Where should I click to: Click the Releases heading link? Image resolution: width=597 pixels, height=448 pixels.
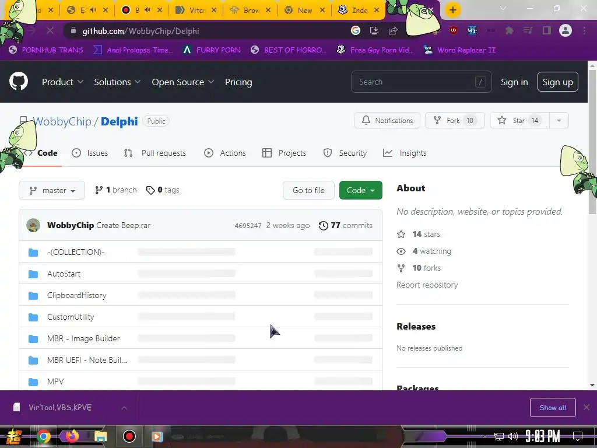[416, 327]
